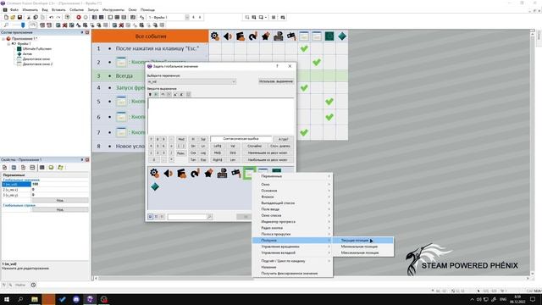This screenshot has height=305, width=542.
Task: Click green checkmark in event row 4
Action: click(304, 88)
